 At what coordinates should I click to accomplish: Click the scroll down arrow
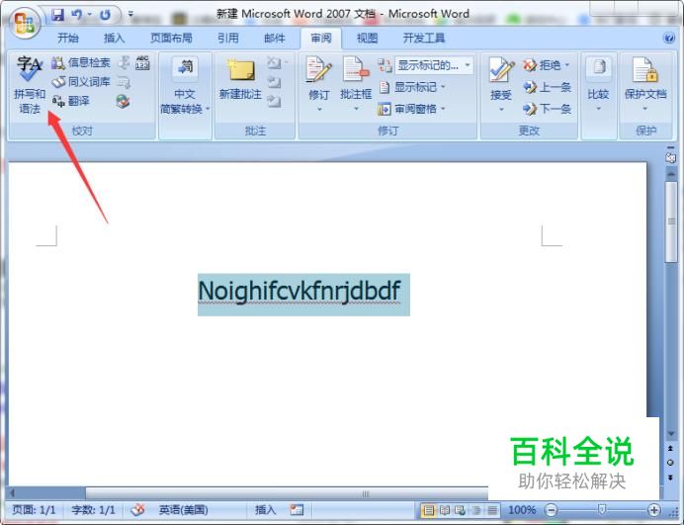tap(671, 434)
